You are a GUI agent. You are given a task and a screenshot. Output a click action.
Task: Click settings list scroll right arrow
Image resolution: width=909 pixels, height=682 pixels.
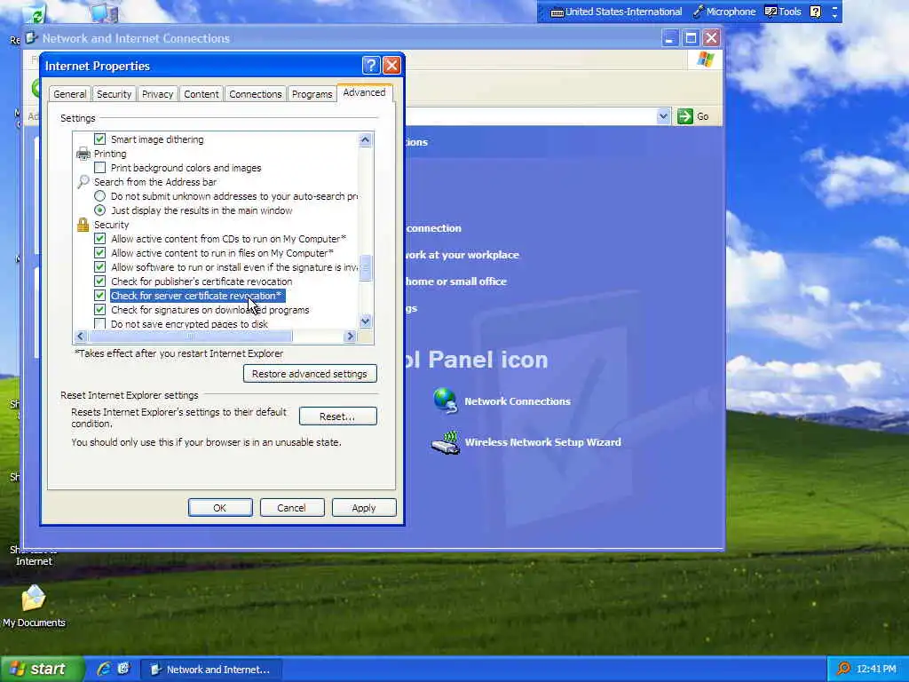coord(350,336)
